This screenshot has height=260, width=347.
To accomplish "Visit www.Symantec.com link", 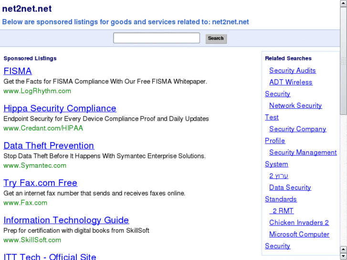I will pos(35,166).
